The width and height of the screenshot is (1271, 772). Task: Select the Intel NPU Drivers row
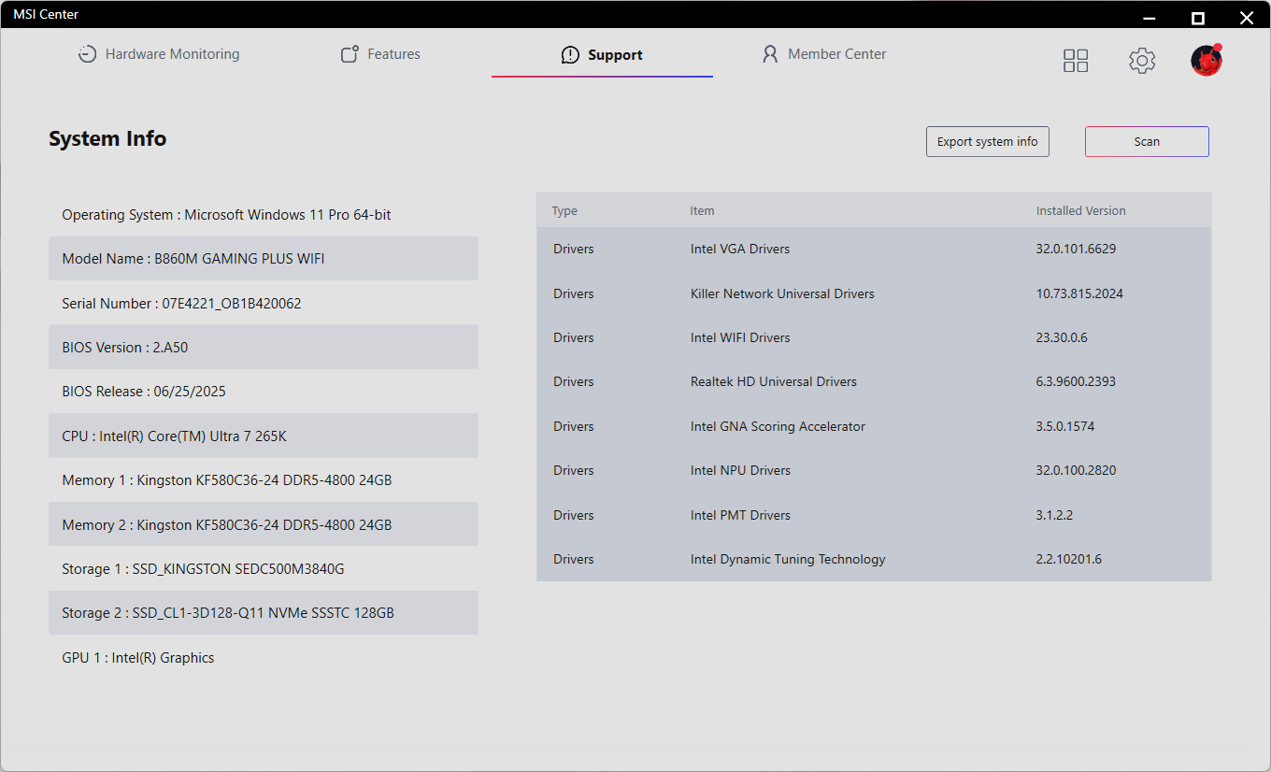click(874, 470)
